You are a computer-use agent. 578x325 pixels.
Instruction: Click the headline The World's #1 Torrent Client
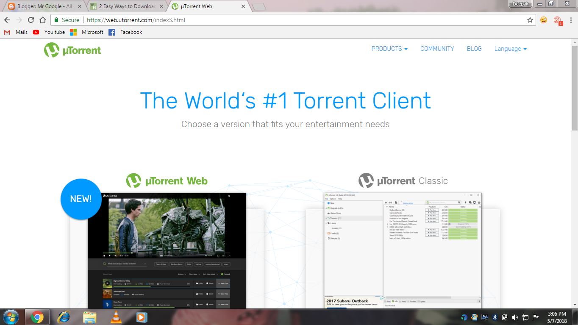[285, 101]
